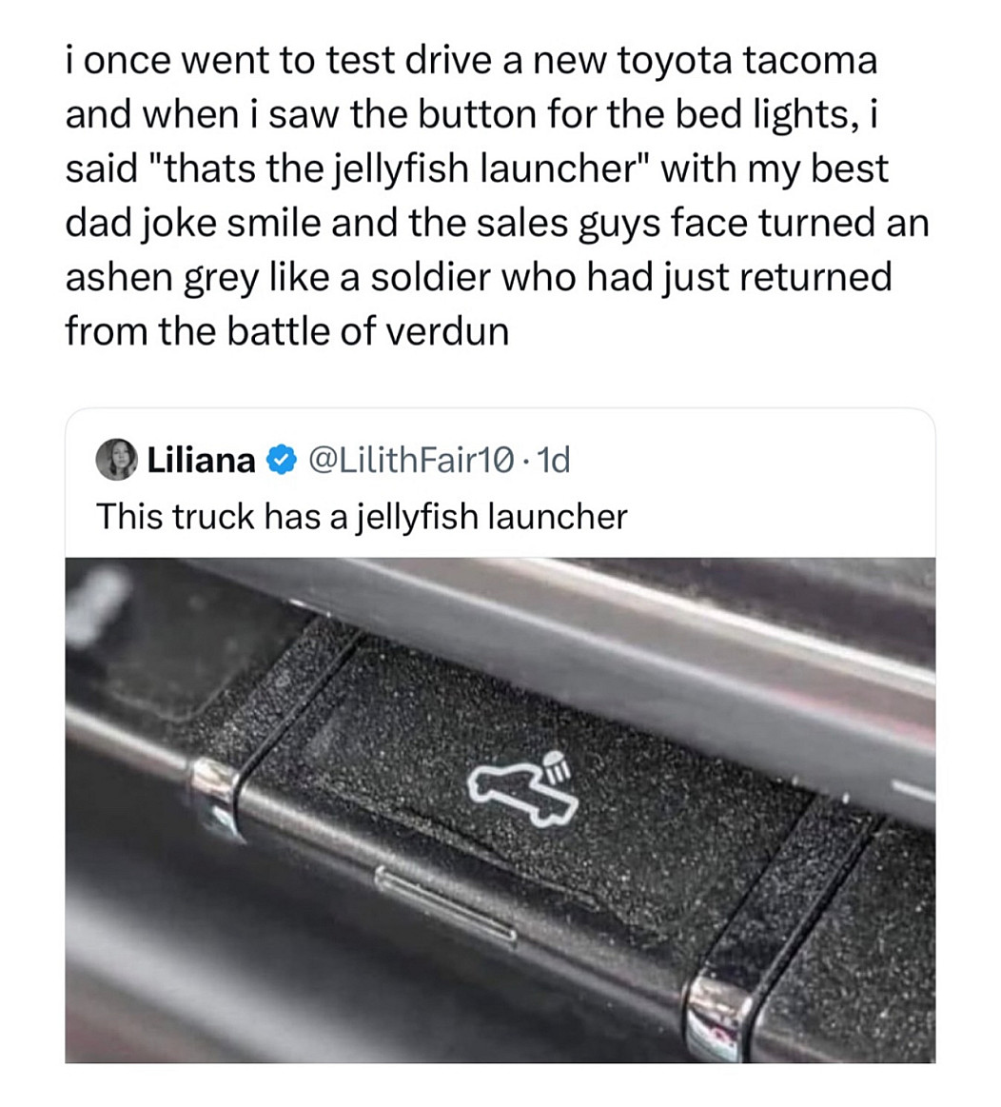Click the white dash at photo's right edge
The image size is (1001, 1107).
click(x=914, y=790)
